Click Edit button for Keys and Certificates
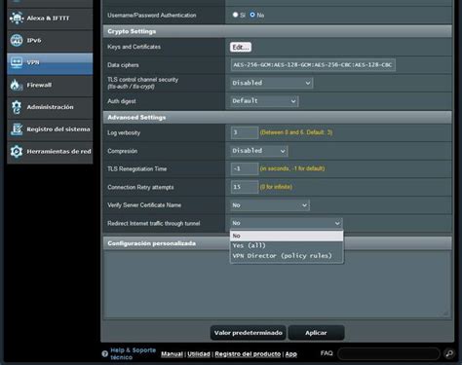 coord(241,47)
